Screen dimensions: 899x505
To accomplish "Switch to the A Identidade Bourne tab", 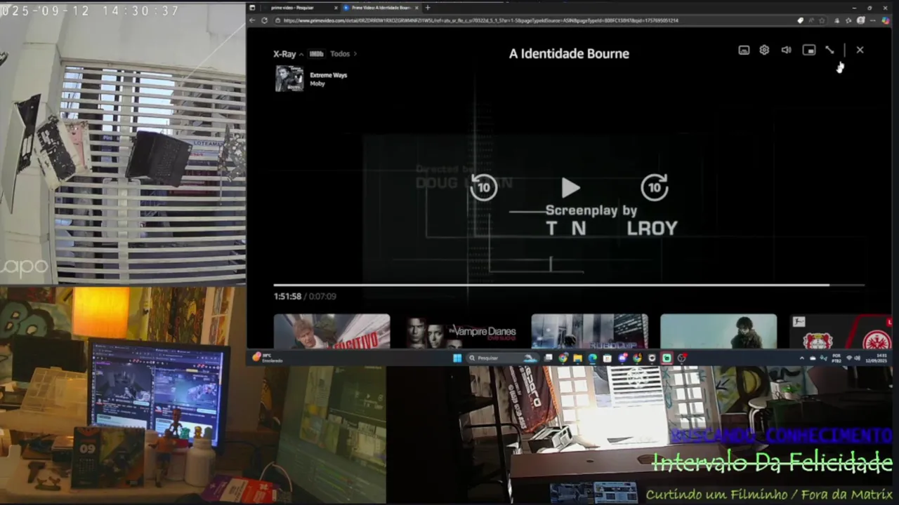I will point(380,8).
